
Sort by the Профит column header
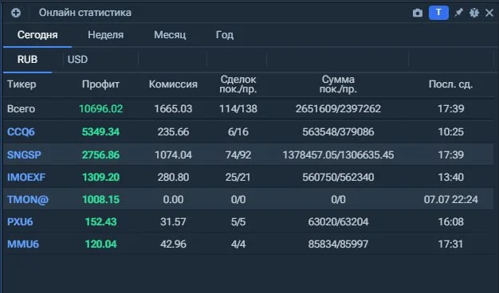pos(100,84)
